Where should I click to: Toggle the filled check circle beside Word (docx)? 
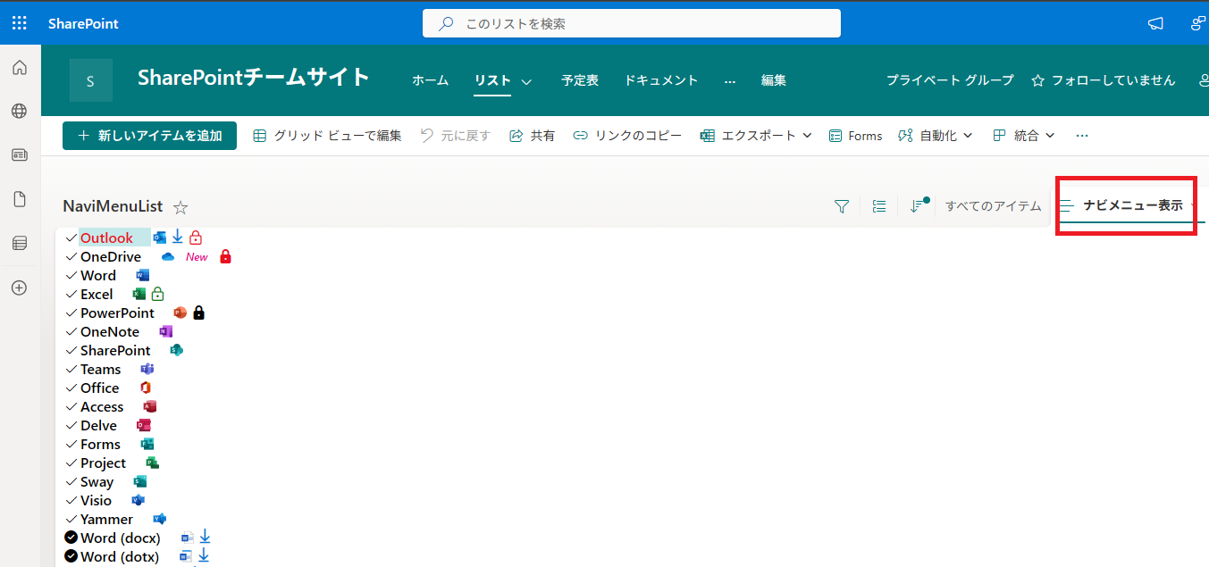(x=71, y=538)
